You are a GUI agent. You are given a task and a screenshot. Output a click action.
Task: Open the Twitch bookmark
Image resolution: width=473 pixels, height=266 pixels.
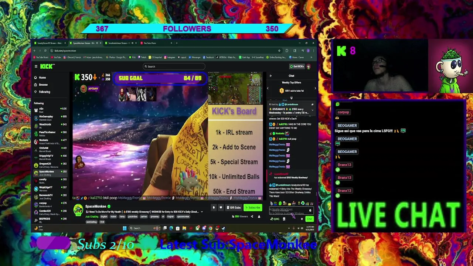click(x=143, y=57)
